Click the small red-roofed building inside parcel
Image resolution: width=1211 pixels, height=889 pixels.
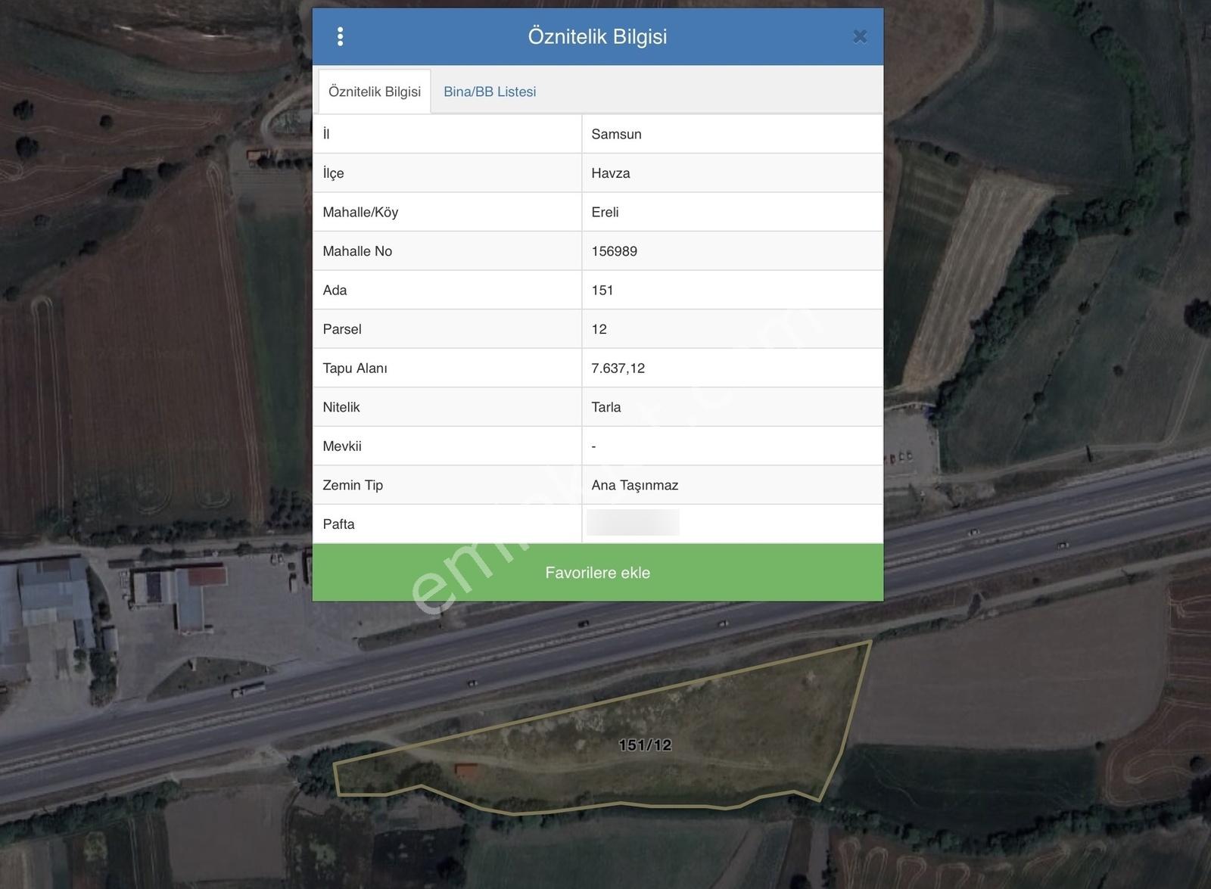[x=466, y=770]
